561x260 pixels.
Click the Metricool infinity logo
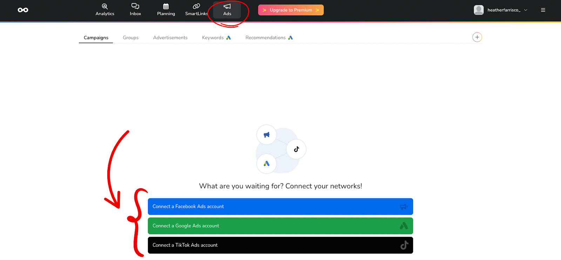click(x=23, y=10)
